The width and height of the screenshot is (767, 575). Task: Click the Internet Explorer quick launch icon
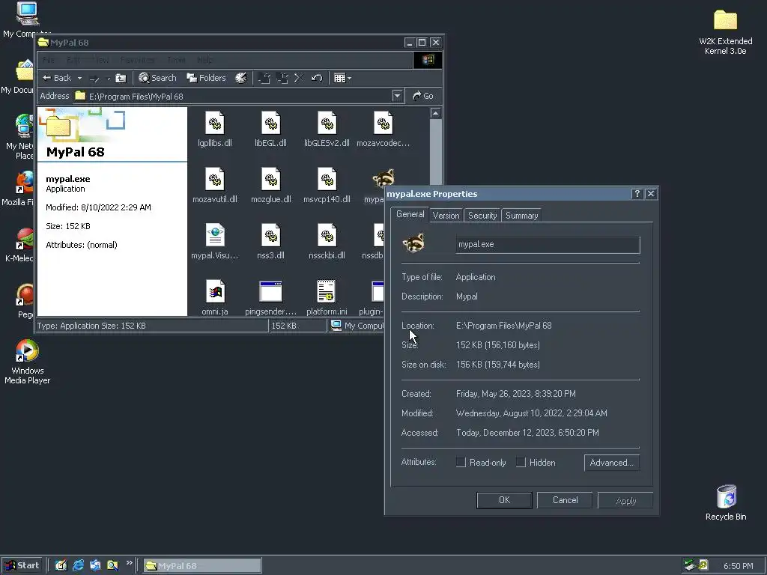[78, 565]
